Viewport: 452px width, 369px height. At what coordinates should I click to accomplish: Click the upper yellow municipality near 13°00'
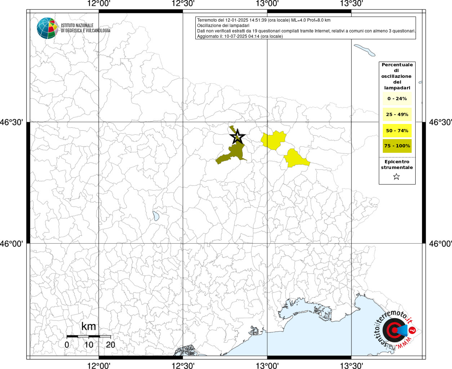click(274, 141)
